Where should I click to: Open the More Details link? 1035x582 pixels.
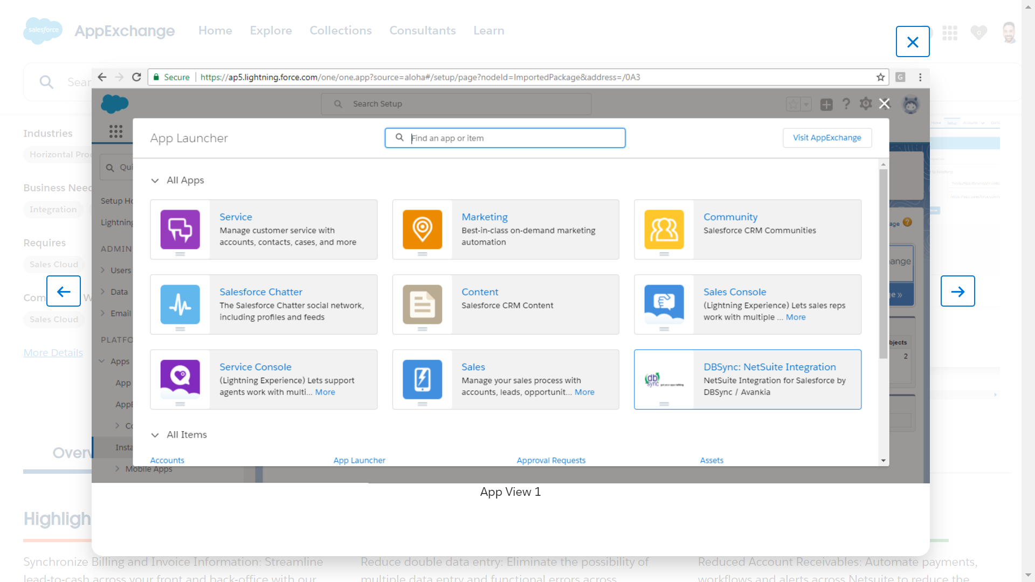53,353
